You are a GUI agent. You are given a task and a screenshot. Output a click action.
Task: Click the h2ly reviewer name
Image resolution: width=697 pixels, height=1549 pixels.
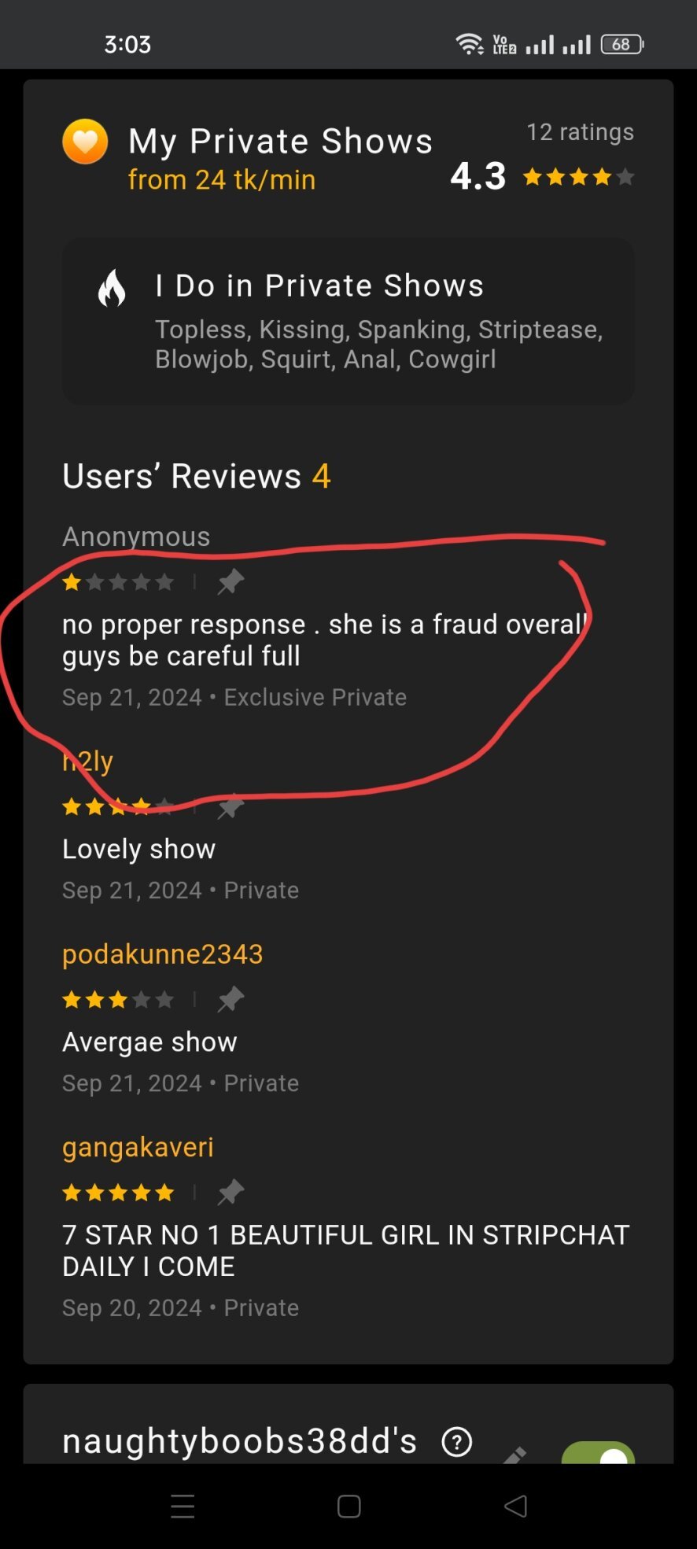click(x=88, y=761)
